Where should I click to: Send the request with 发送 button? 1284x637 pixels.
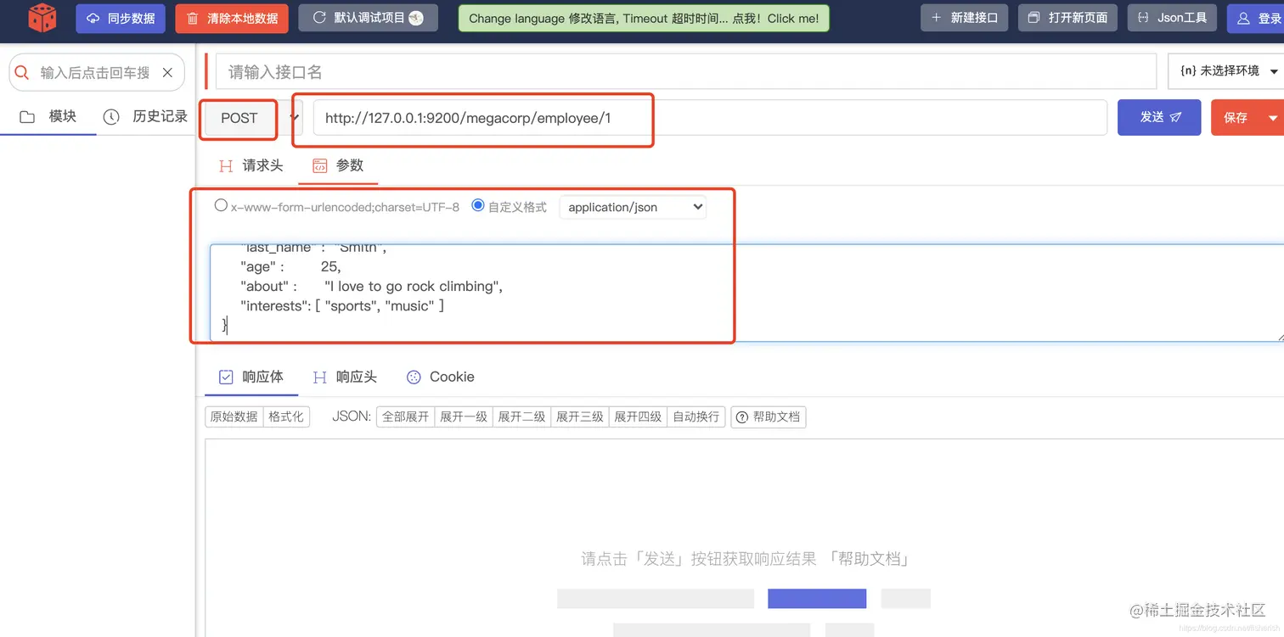(x=1159, y=117)
